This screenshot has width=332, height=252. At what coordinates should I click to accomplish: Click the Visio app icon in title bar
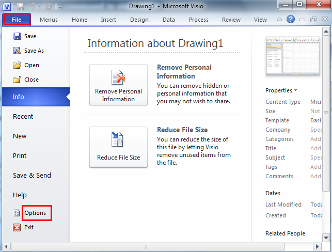7,7
